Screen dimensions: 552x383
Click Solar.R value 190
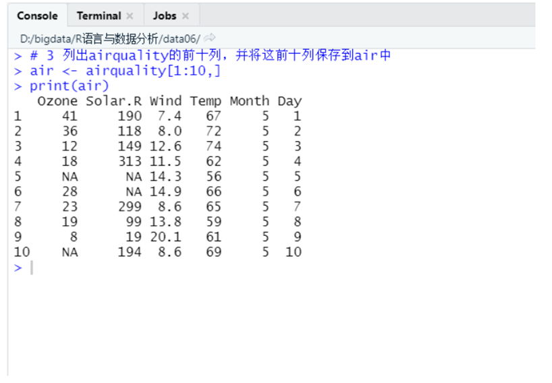point(130,116)
